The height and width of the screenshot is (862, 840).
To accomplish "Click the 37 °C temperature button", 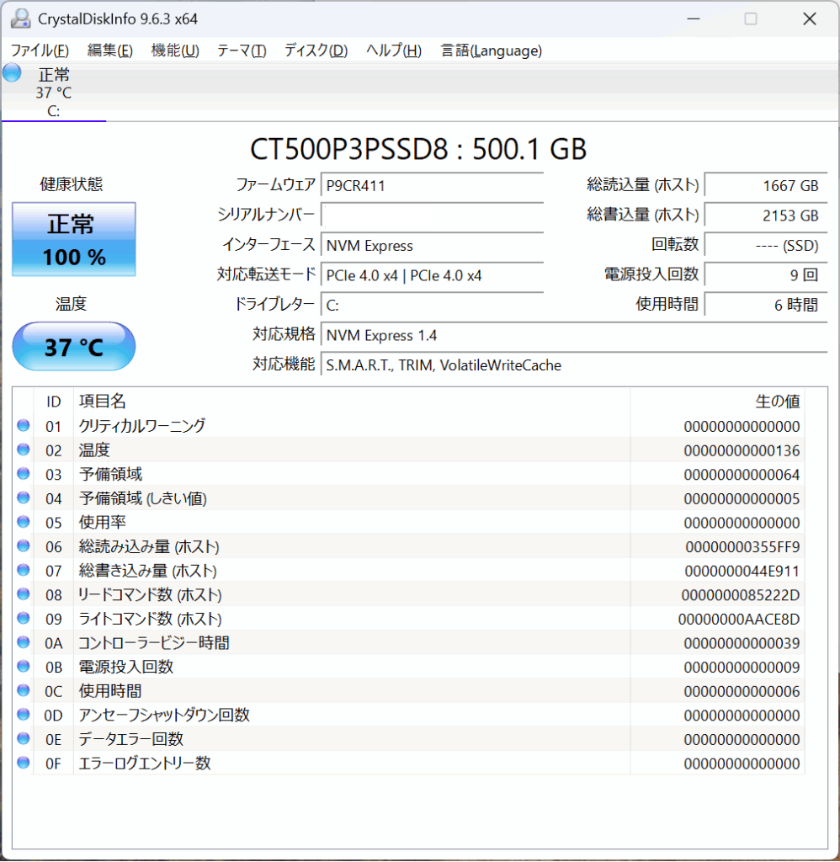I will (74, 346).
